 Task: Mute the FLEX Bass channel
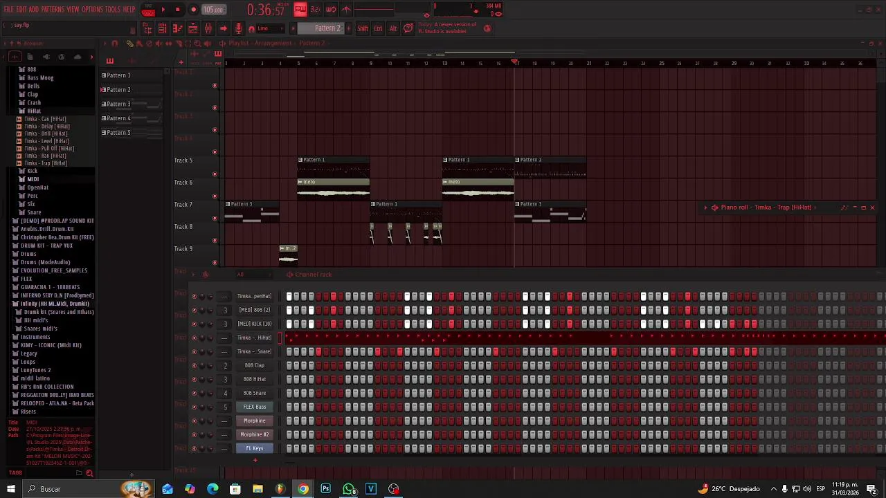click(194, 407)
